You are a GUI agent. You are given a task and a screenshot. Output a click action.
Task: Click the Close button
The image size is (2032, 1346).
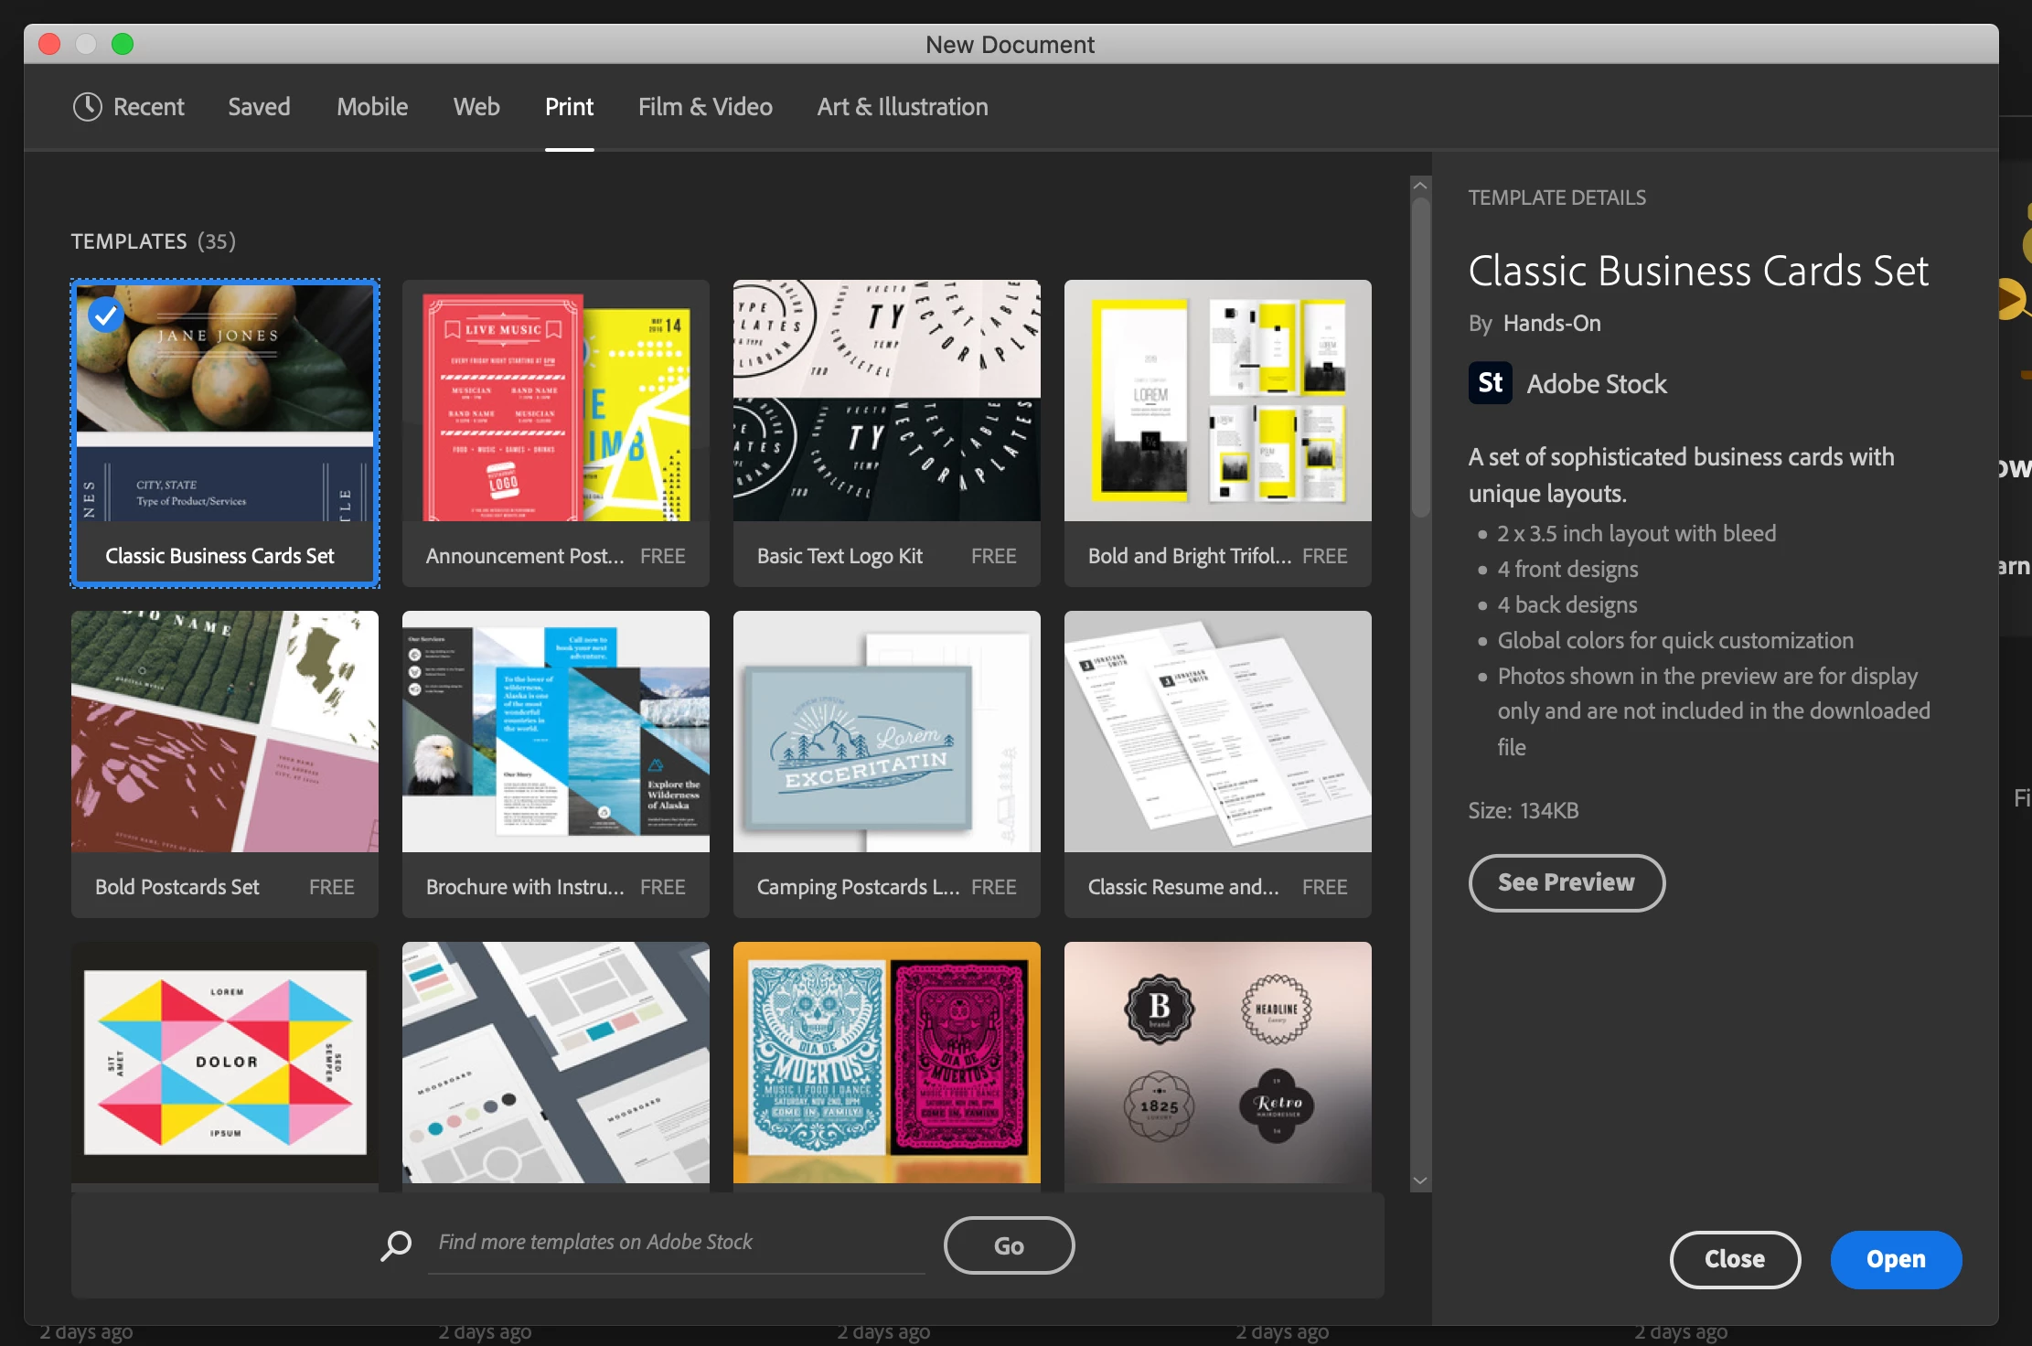[x=1734, y=1259]
